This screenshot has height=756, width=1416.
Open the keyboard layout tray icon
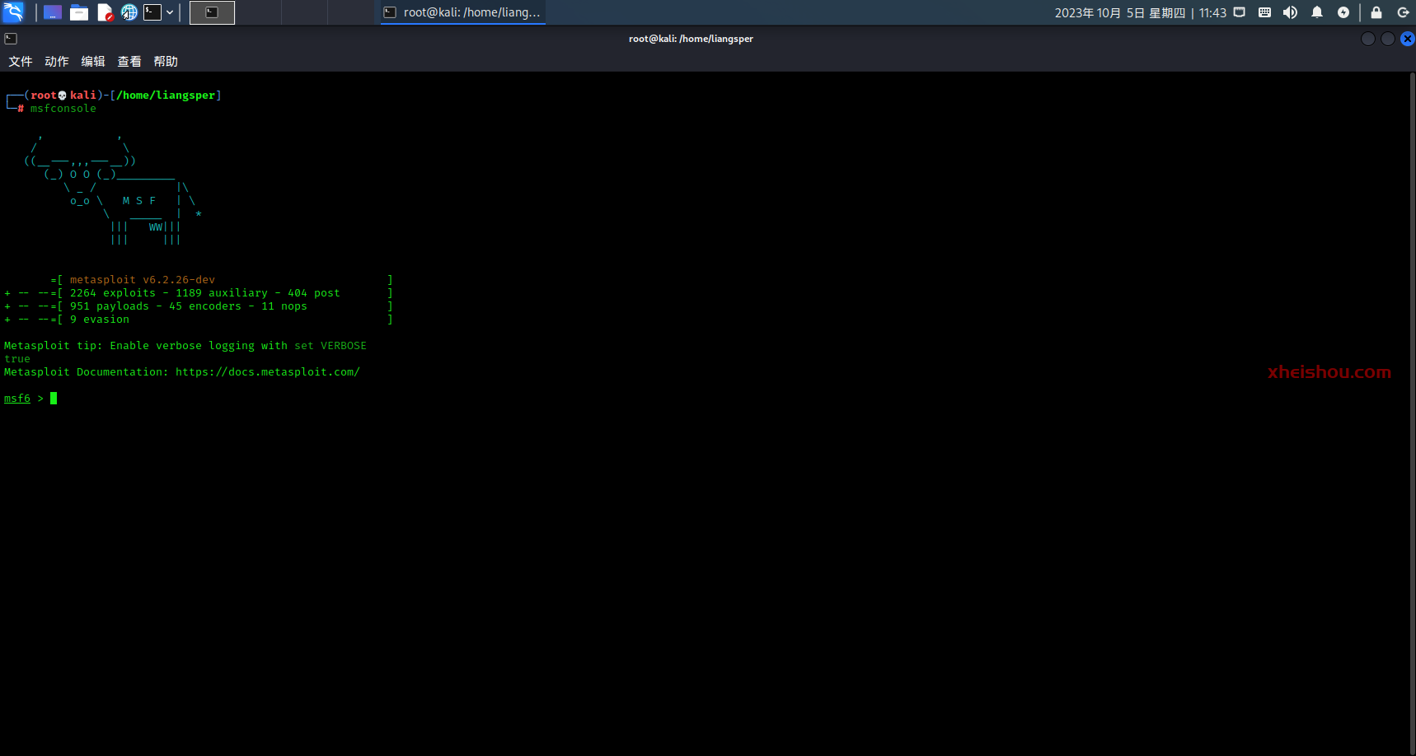pos(1265,12)
